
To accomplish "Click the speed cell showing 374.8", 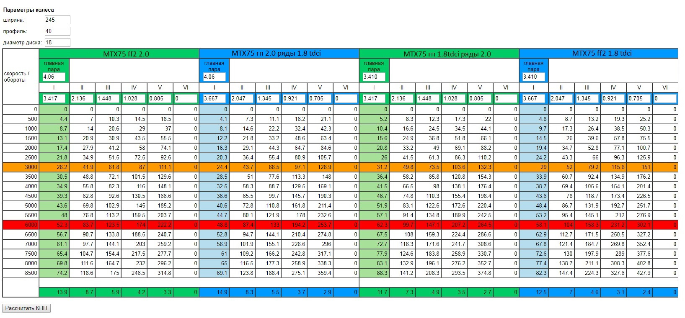I will [480, 273].
